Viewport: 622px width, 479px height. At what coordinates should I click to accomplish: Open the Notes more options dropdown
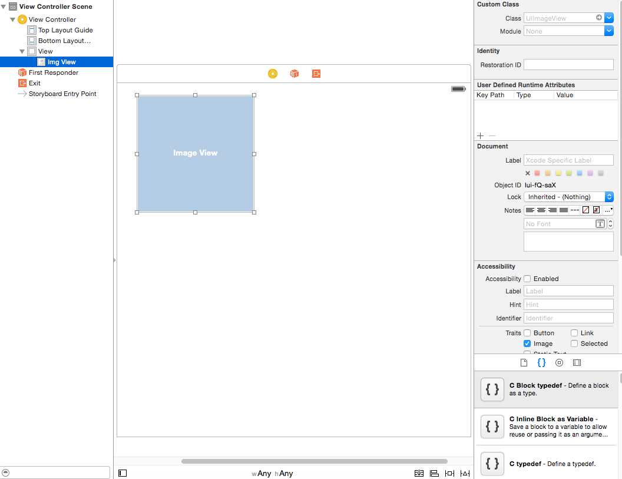pyautogui.click(x=608, y=210)
